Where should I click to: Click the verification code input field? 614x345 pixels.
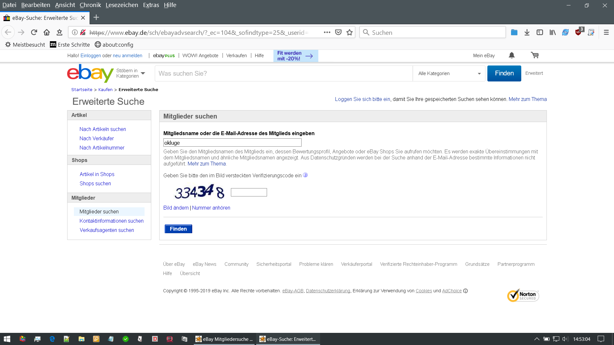click(x=249, y=192)
